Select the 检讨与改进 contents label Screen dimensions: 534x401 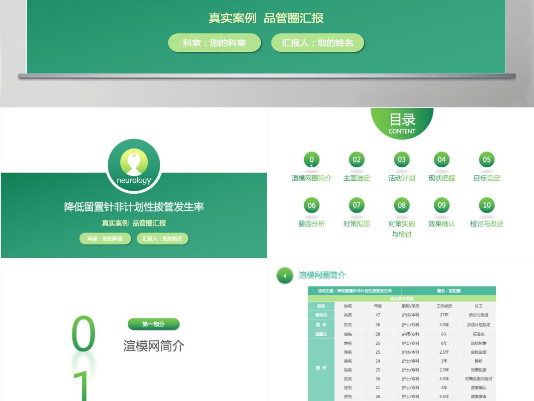[487, 224]
